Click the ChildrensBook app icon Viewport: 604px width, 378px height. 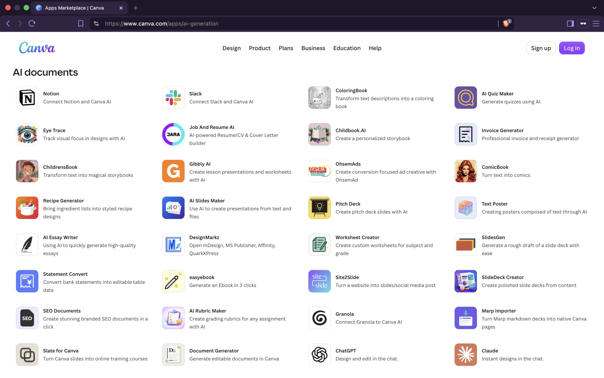pyautogui.click(x=27, y=171)
